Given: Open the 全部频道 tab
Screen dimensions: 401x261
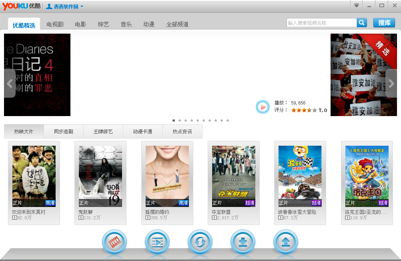Looking at the screenshot, I should pos(177,24).
